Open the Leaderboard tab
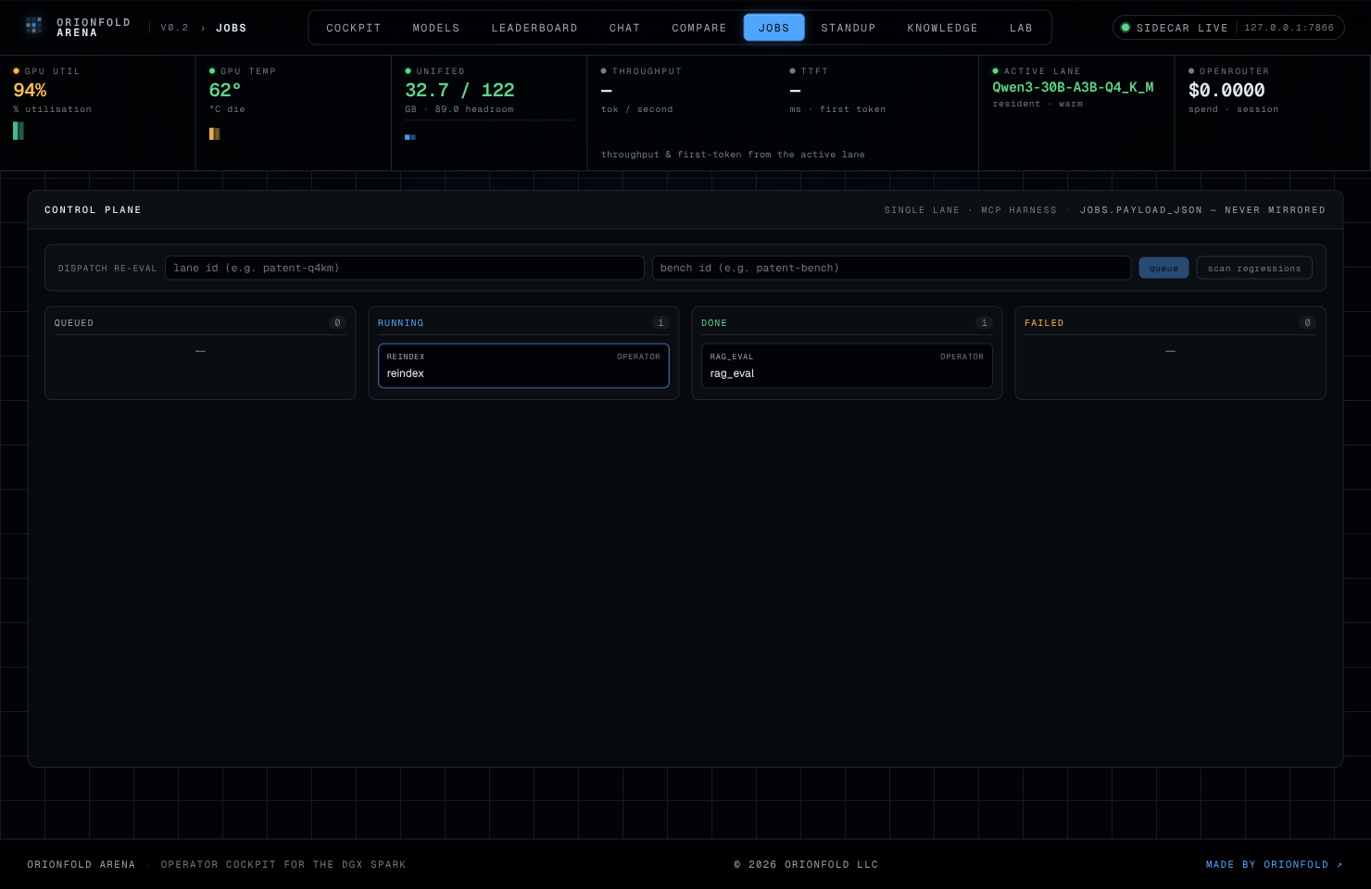The height and width of the screenshot is (889, 1371). point(535,28)
